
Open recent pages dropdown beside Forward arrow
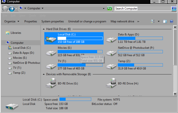click(16, 9)
